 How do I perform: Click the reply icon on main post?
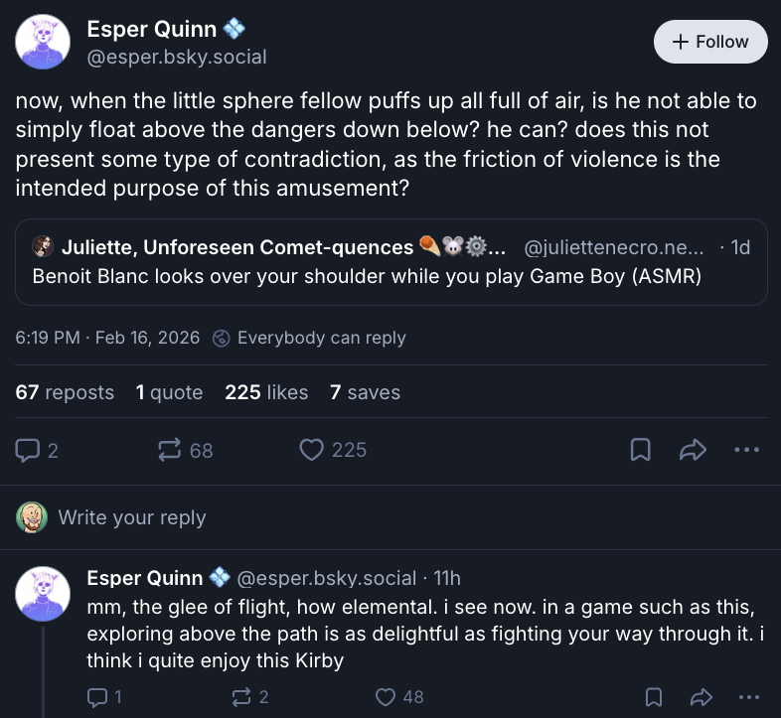point(28,450)
